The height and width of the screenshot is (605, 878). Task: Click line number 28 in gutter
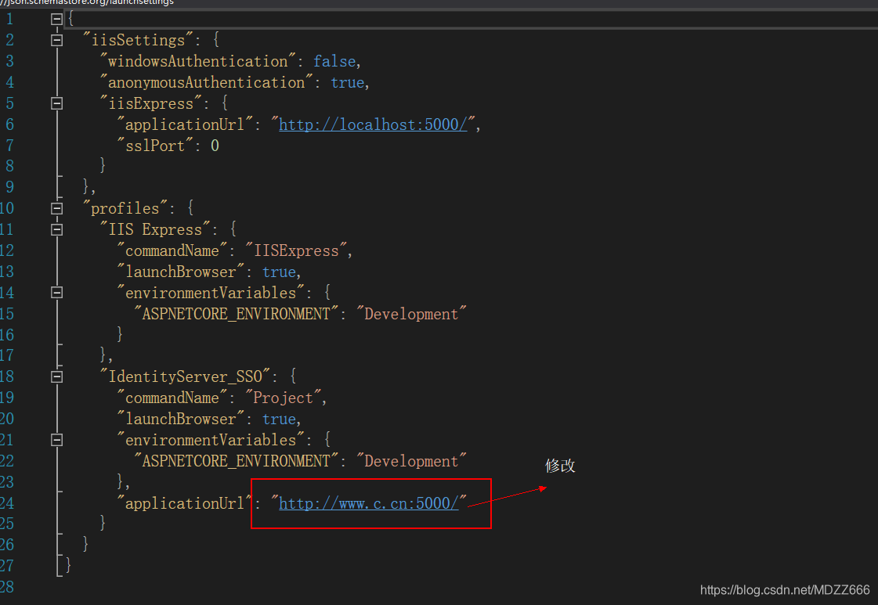[x=7, y=586]
